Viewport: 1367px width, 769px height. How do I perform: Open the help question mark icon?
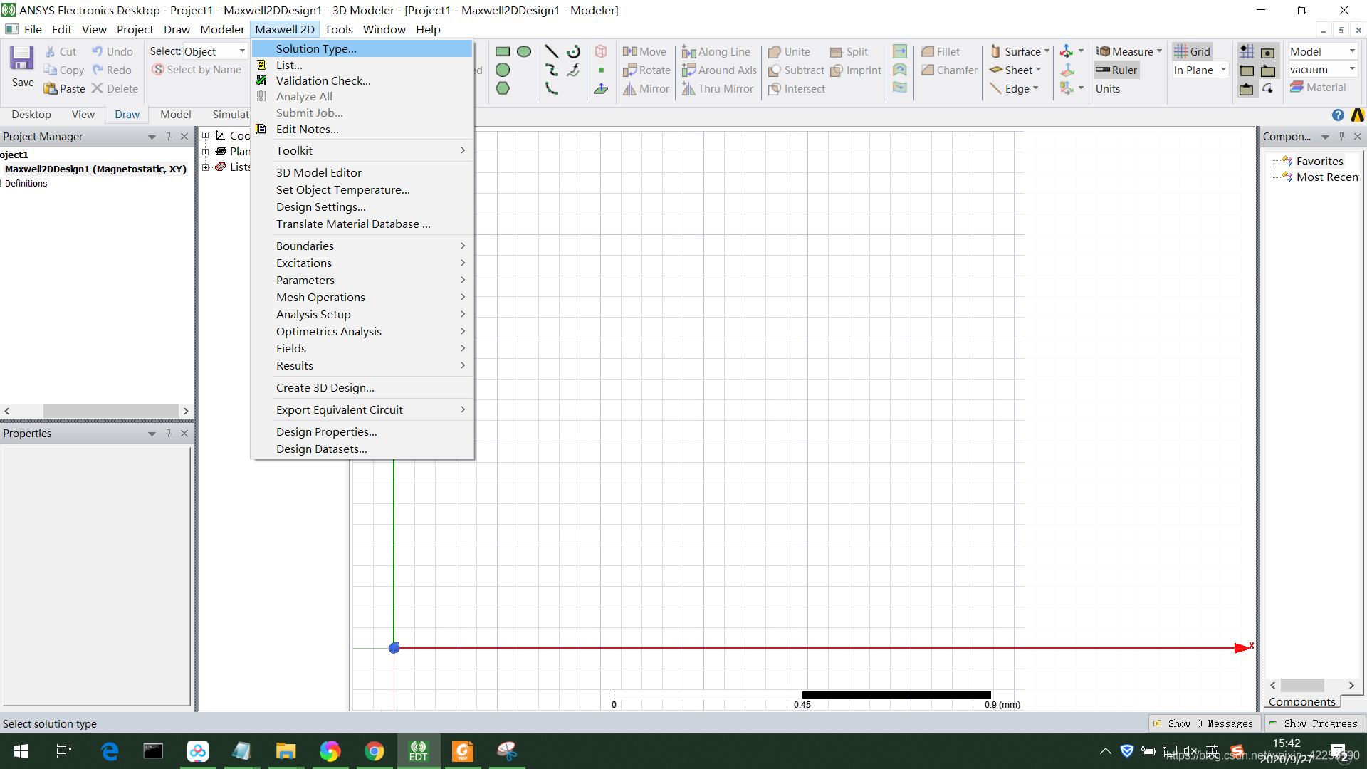[x=1338, y=115]
